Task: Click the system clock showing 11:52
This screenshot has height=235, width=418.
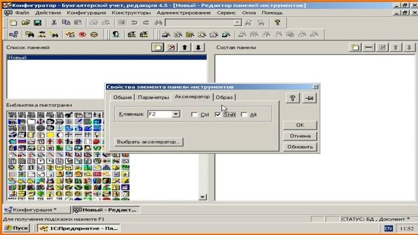Action: (407, 228)
